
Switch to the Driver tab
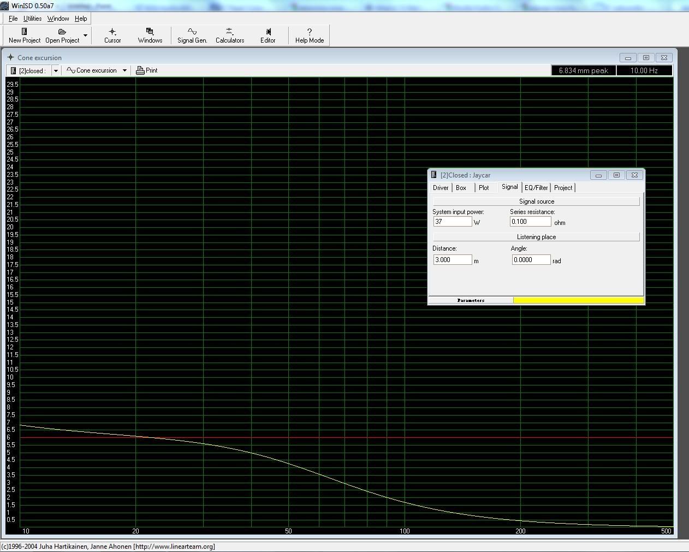pyautogui.click(x=441, y=188)
